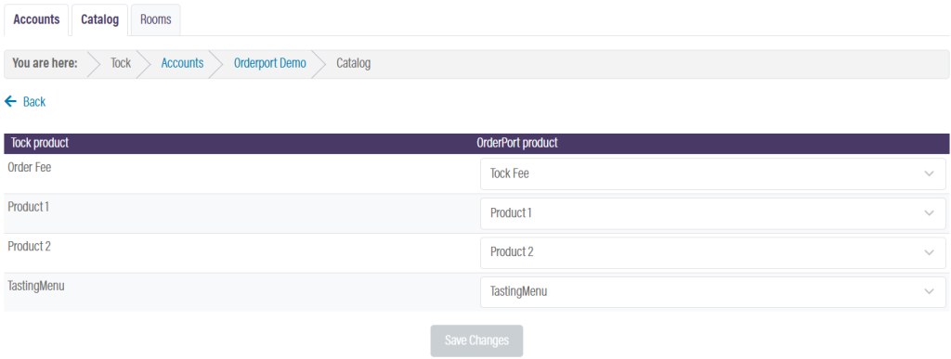This screenshot has height=359, width=951.
Task: Open the Rooms tab
Action: (x=155, y=19)
